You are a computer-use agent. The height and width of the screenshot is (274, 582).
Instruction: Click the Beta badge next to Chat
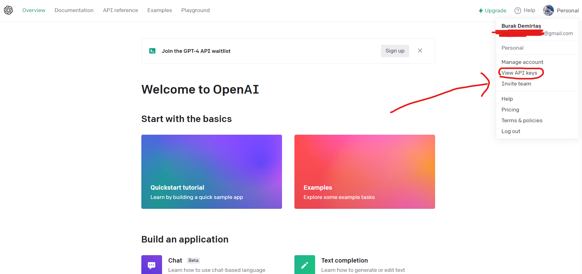click(193, 260)
